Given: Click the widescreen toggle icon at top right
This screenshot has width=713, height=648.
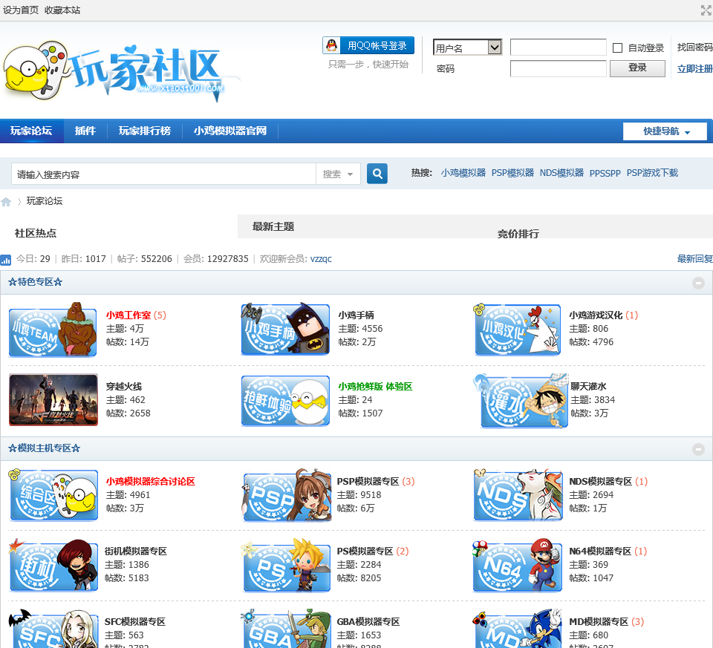Looking at the screenshot, I should point(706,10).
